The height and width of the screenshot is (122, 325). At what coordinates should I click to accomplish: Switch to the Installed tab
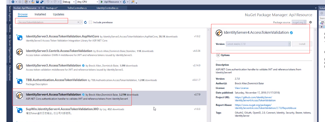(40, 14)
